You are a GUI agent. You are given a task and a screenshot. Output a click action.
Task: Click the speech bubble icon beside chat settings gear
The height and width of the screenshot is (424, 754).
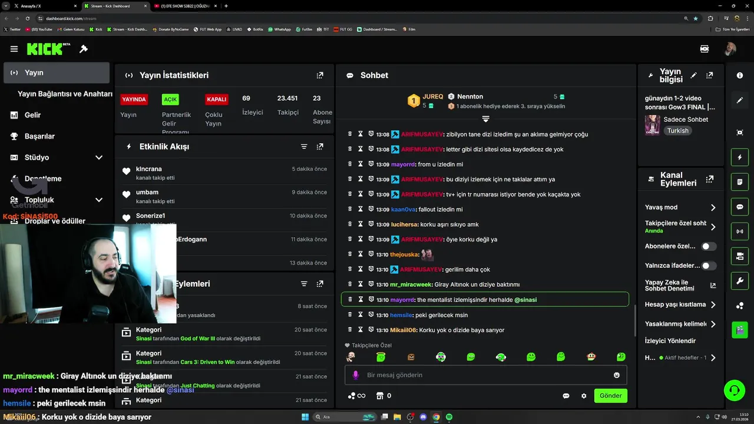click(566, 396)
